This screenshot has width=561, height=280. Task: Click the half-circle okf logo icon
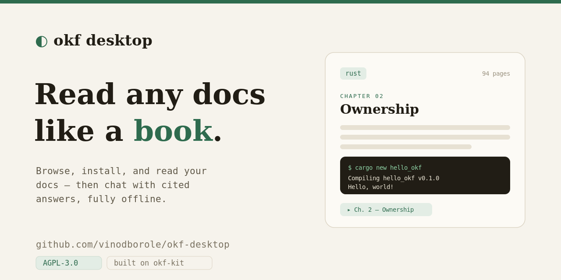42,41
